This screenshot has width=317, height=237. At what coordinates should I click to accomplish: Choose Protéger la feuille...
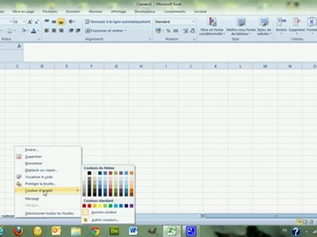point(48,184)
